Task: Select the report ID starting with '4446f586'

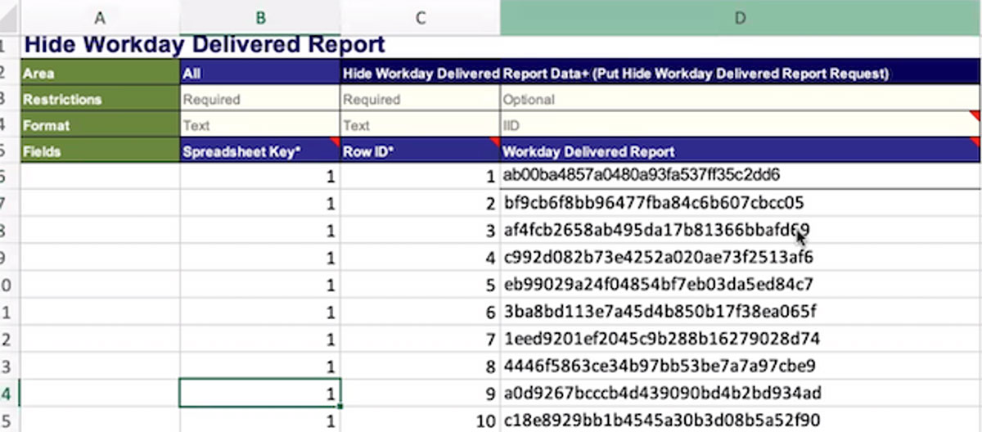Action: coord(741,366)
